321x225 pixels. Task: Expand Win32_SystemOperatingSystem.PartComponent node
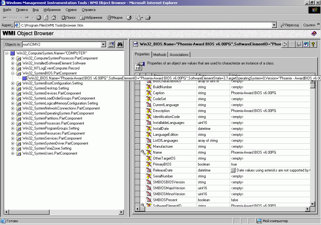(x=13, y=113)
